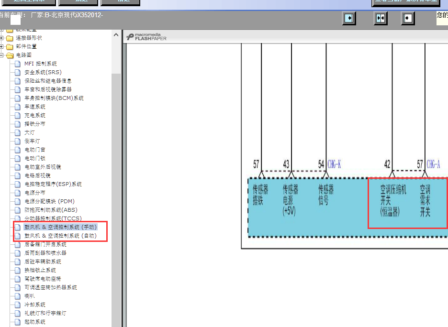
Task: Open 后驻车辅助系统 diagram
Action: point(43,262)
